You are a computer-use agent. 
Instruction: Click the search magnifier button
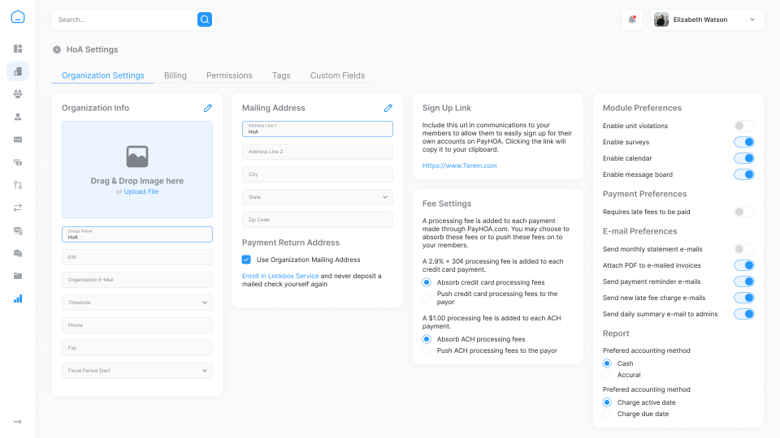(205, 19)
